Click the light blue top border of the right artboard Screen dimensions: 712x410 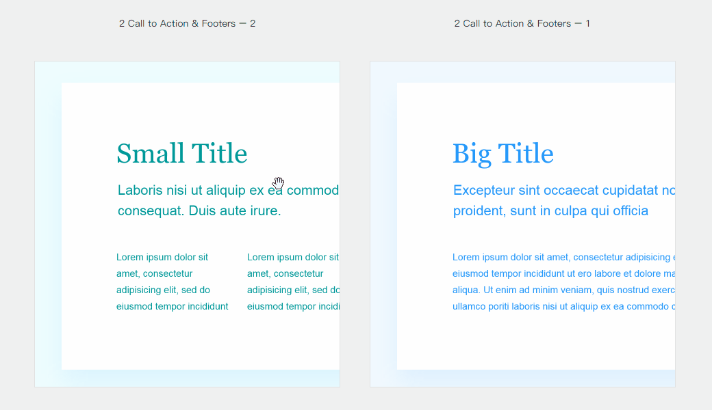click(522, 72)
